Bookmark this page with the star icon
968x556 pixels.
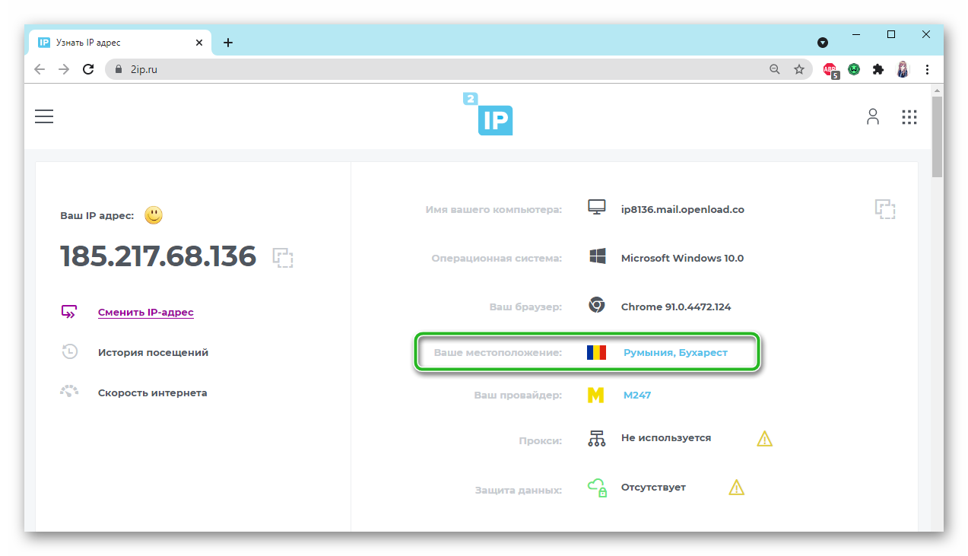[798, 69]
